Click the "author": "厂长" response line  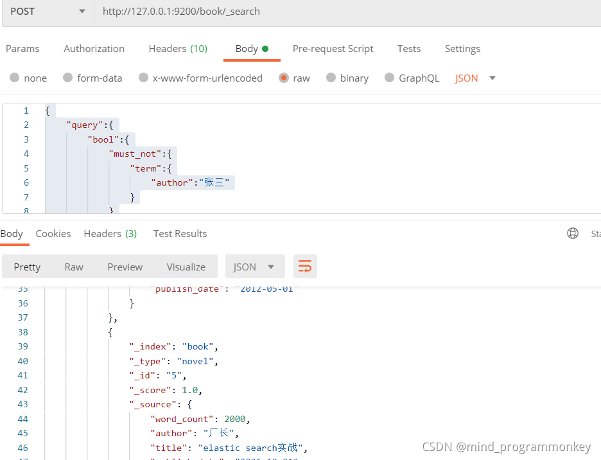click(x=195, y=433)
